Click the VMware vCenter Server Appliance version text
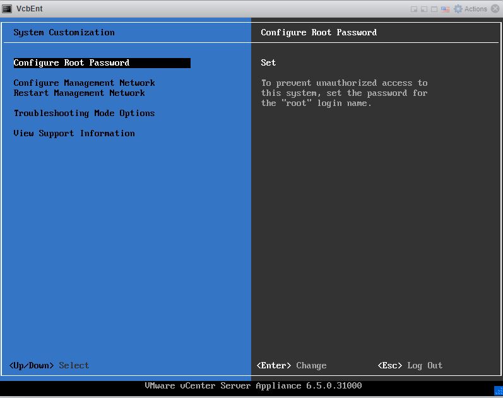 [253, 386]
